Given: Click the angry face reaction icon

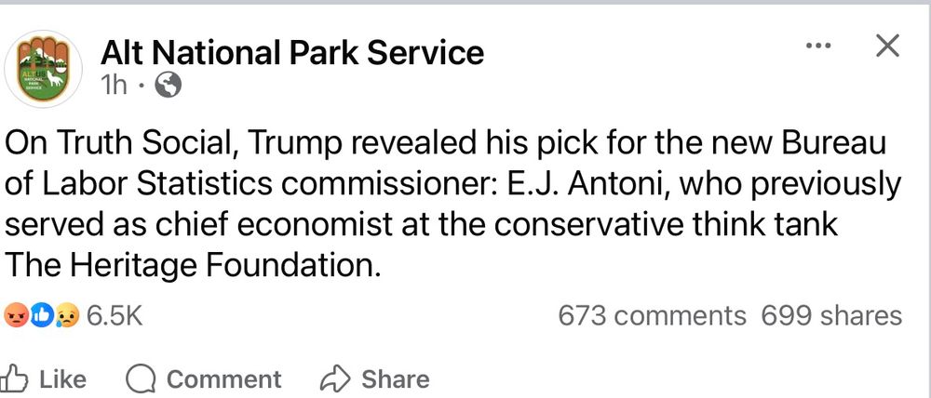Looking at the screenshot, I should [16, 315].
